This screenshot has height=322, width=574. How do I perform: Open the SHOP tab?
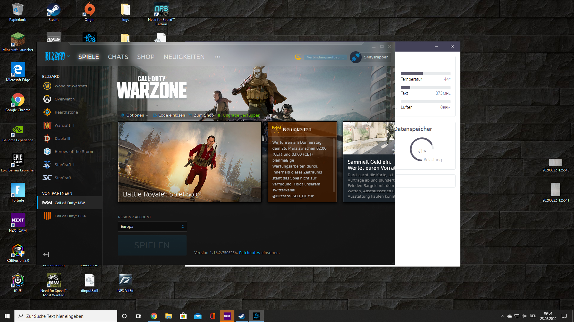tap(146, 57)
